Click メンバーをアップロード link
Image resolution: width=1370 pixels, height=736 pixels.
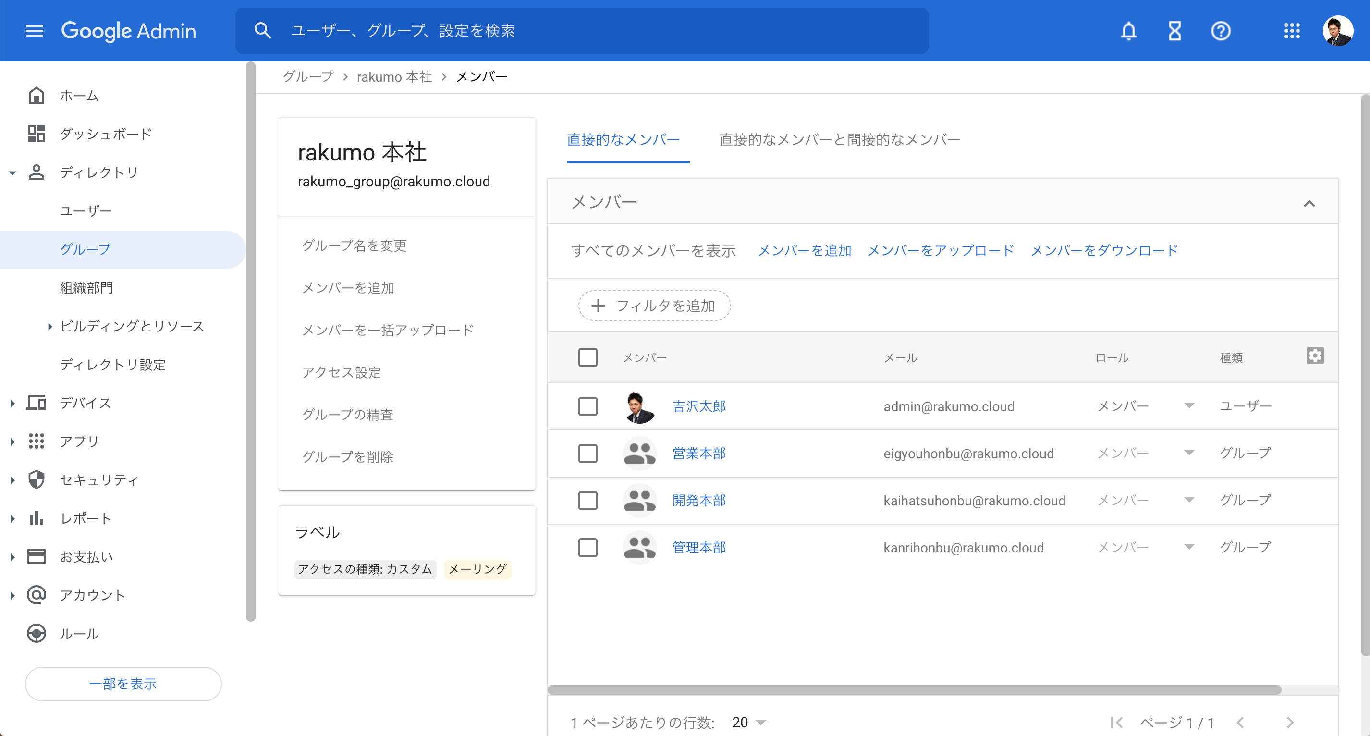941,250
